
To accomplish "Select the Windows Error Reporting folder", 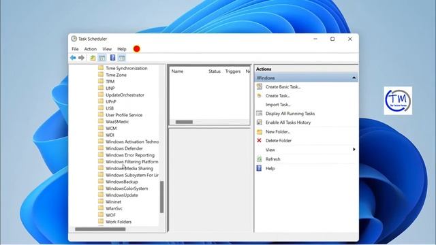I will 130,154.
